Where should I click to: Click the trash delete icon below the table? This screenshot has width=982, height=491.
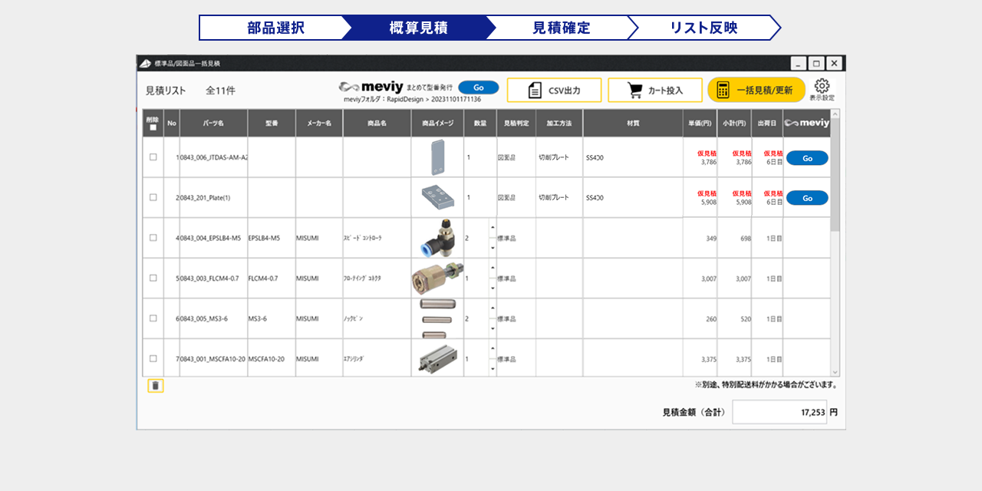[156, 386]
